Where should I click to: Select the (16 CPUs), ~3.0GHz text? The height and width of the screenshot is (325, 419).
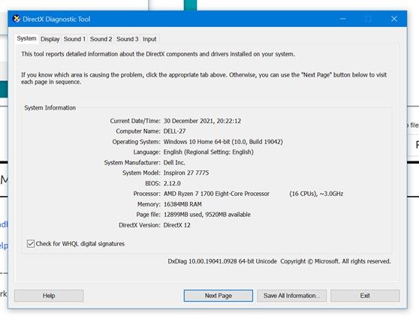click(316, 194)
